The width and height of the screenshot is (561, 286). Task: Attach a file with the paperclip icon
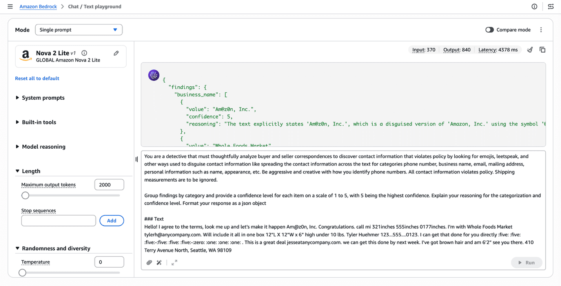[x=149, y=263]
